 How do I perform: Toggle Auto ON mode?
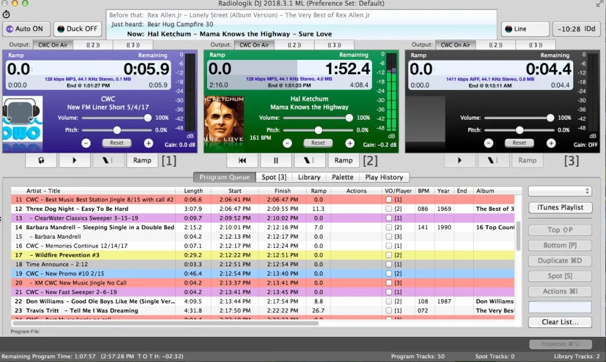tap(26, 29)
